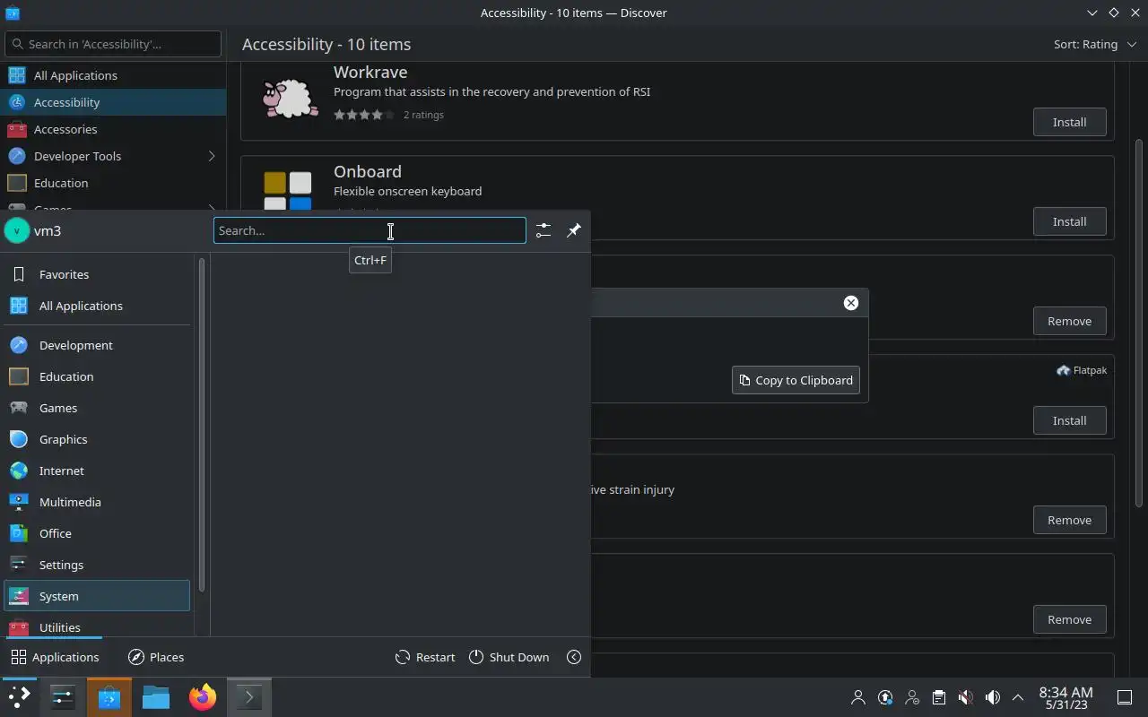Viewport: 1148px width, 717px height.
Task: Click Discover icon in taskbar
Action: [109, 697]
